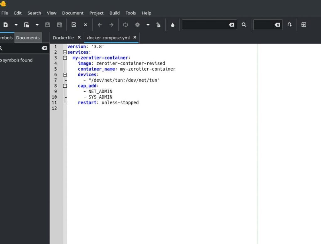Create a new file
321x244 pixels.
click(x=6, y=24)
